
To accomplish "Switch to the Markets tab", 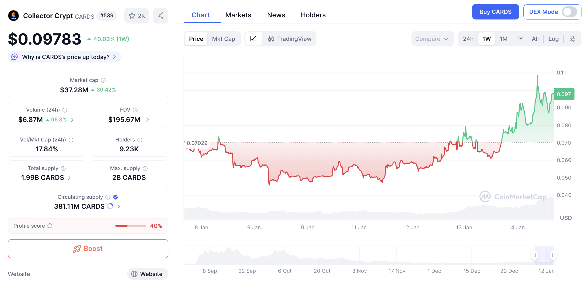I will 238,15.
